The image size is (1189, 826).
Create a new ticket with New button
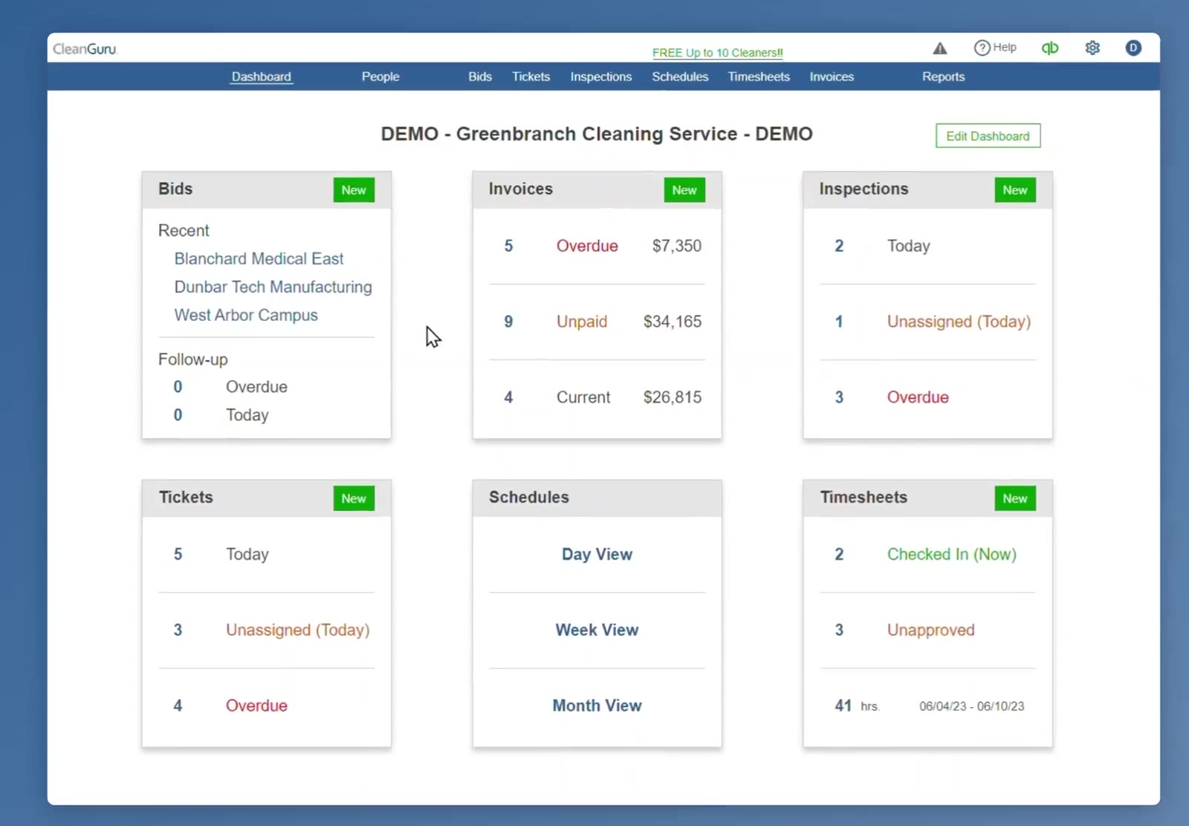[x=354, y=498]
